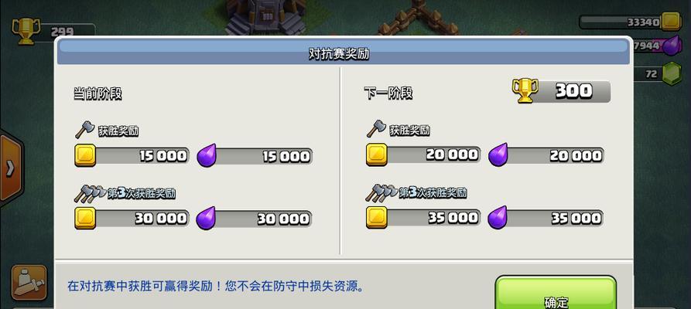Click the single axe icon under 当前阶段
Screen dimensions: 691x309
[85, 130]
